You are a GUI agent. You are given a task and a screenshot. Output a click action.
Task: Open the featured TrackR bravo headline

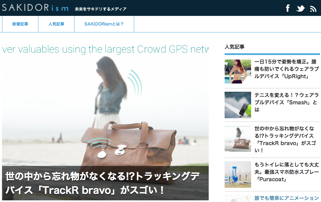102,183
